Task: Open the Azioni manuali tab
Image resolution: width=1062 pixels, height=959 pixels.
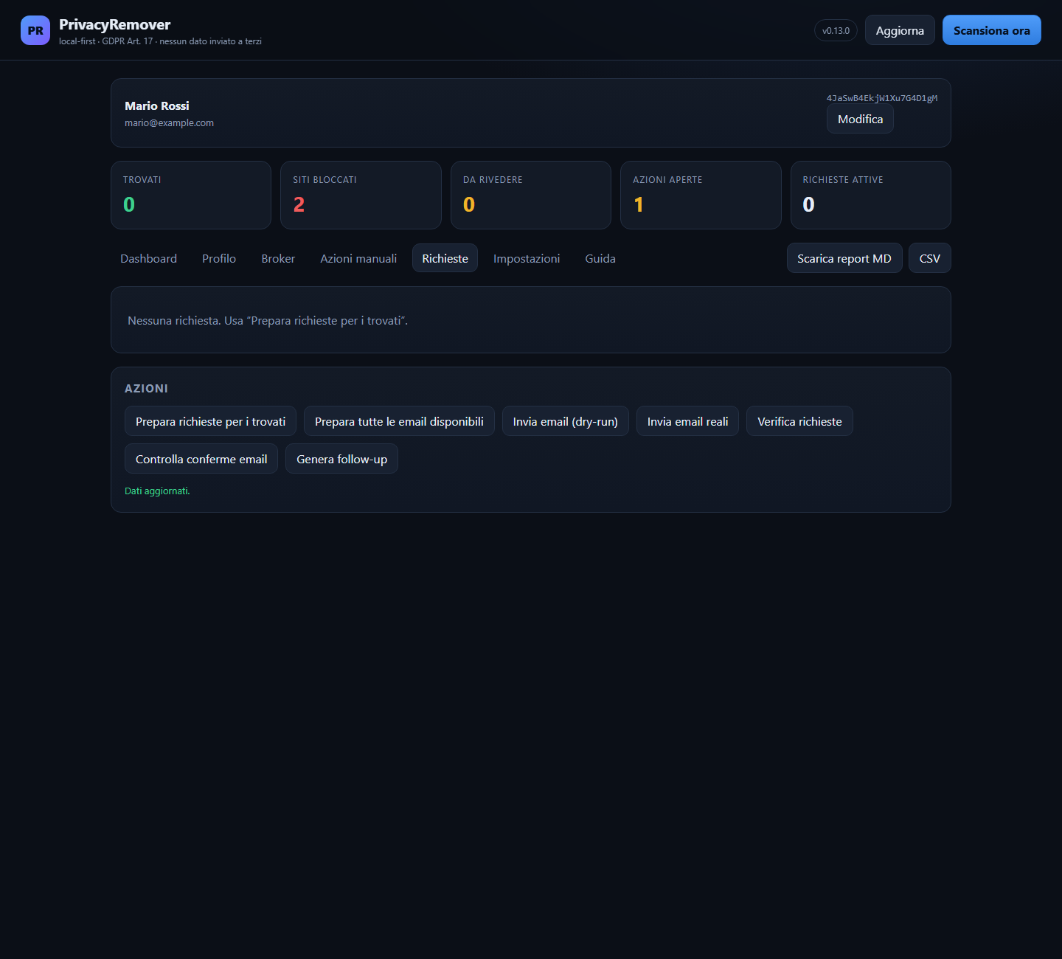Action: [358, 258]
